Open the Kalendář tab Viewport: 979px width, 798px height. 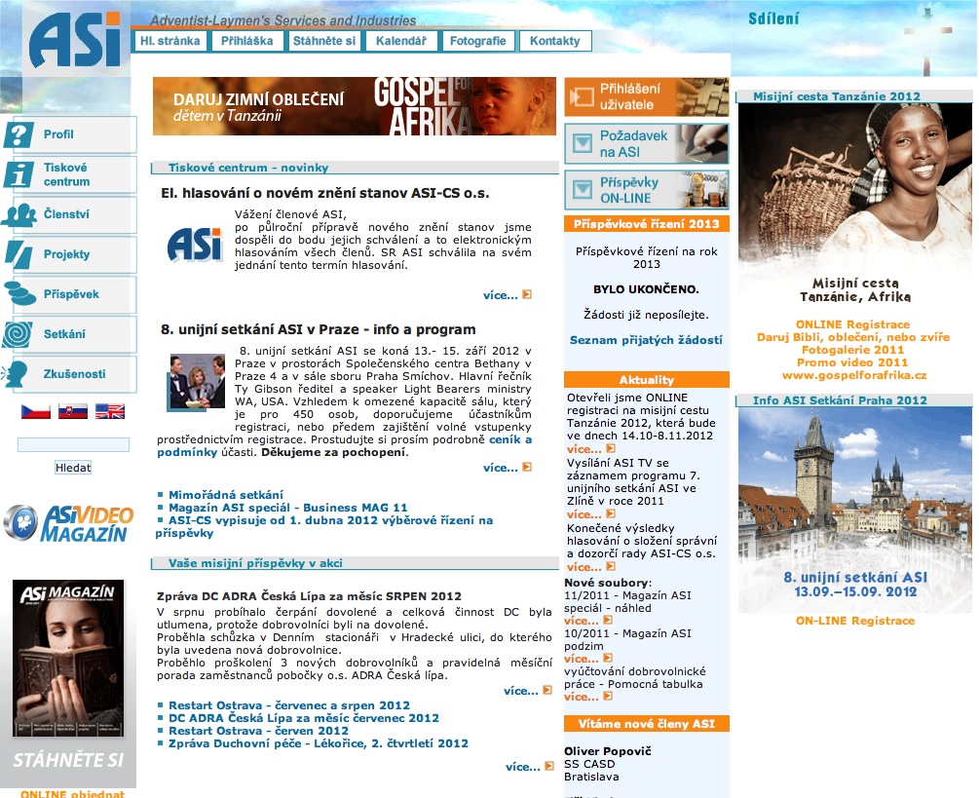[x=399, y=41]
